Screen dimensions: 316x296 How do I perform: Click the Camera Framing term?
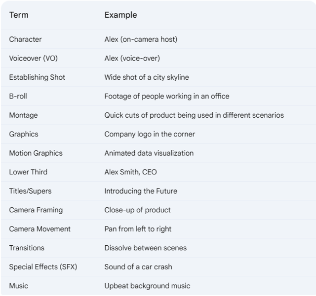[x=36, y=210]
